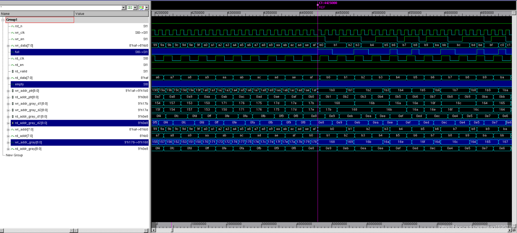The image size is (517, 233).
Task: Click the waveform scroll-right arrow
Action: (510, 230)
